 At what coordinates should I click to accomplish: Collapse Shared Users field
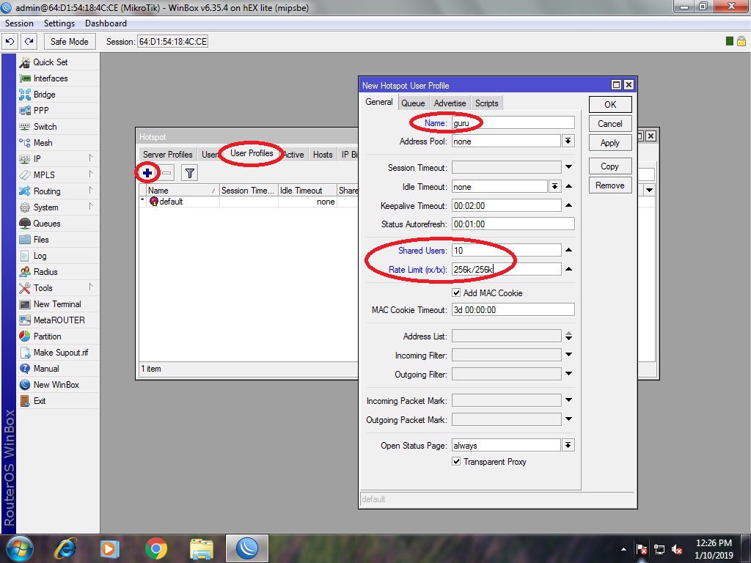568,250
